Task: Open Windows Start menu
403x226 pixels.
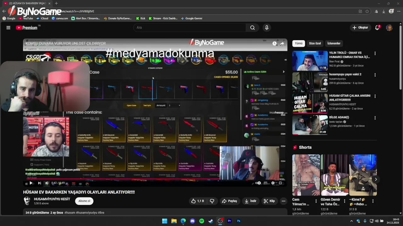Action: pos(165,221)
